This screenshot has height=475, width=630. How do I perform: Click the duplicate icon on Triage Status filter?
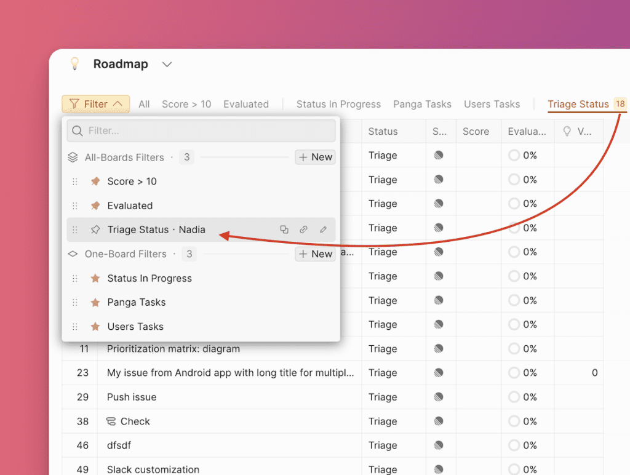[x=284, y=230]
